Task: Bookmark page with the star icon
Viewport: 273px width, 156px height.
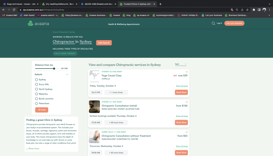Action: click(x=247, y=10)
